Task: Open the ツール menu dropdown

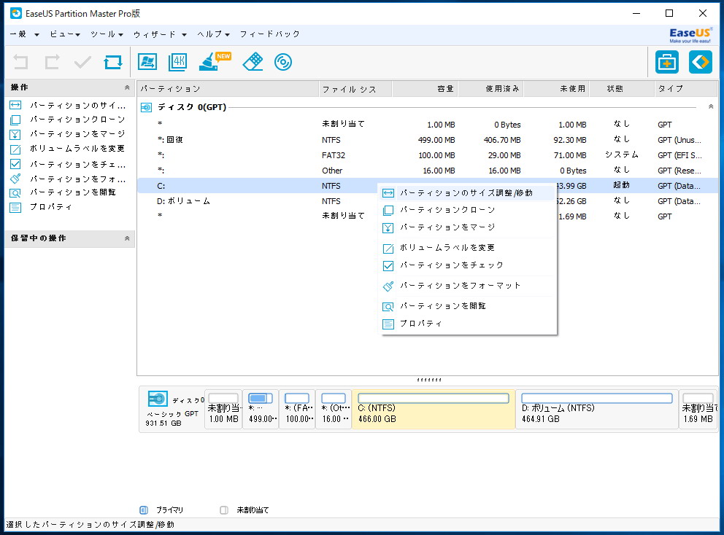Action: pos(107,34)
